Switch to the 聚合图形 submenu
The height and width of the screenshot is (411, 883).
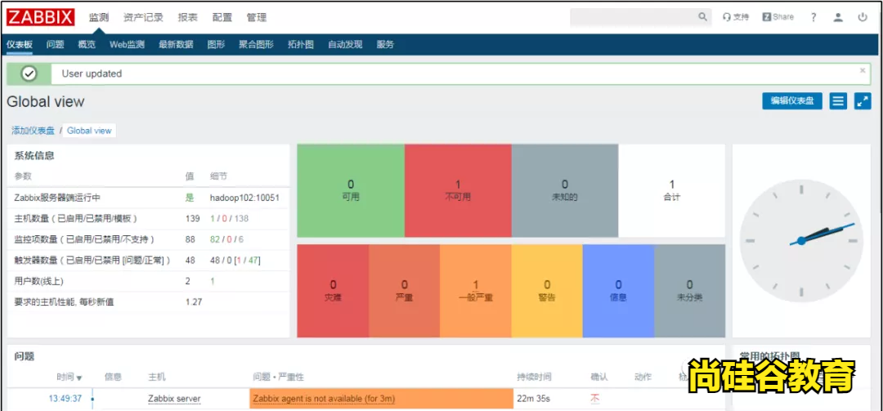click(x=256, y=45)
